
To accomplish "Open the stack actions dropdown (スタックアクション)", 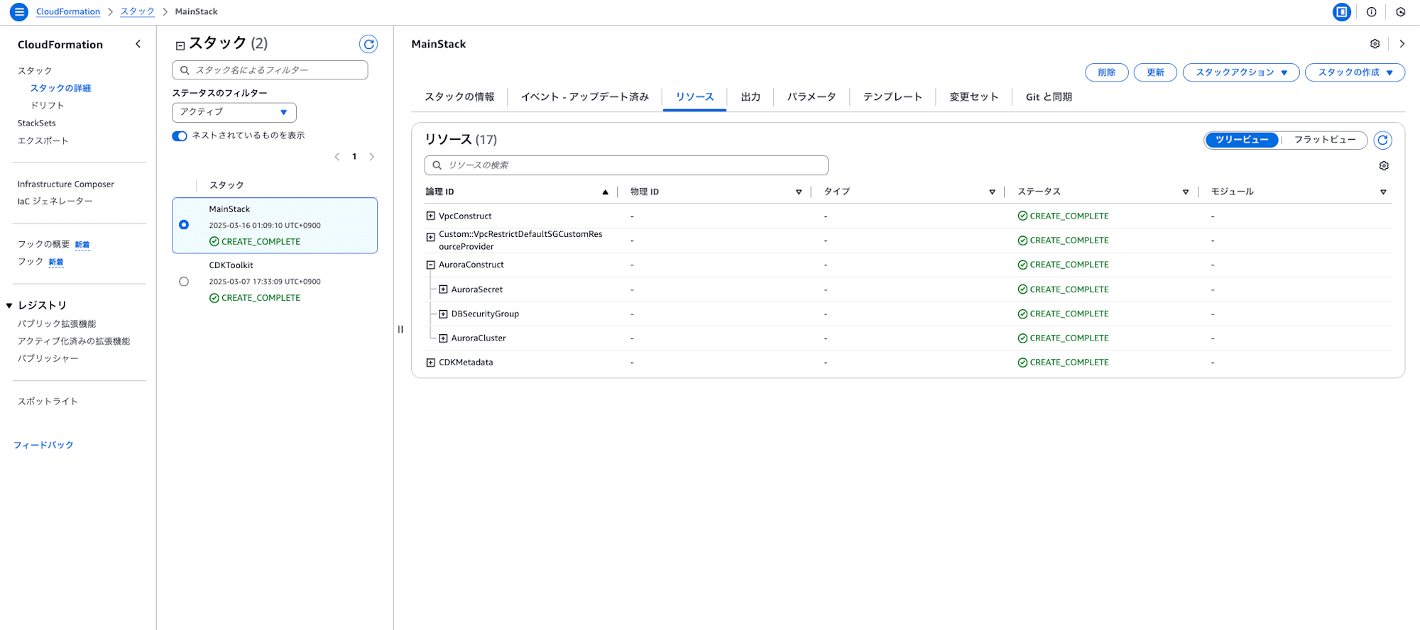I will pos(1241,72).
